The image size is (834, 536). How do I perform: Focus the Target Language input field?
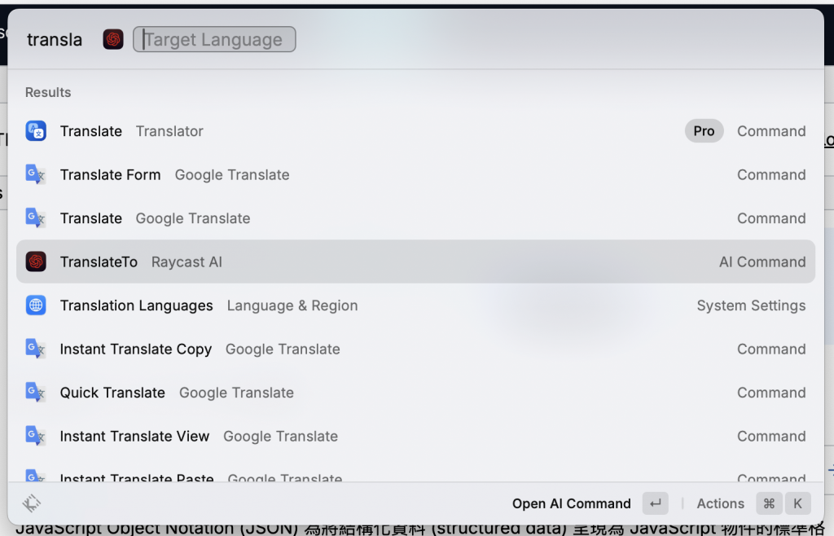click(214, 39)
